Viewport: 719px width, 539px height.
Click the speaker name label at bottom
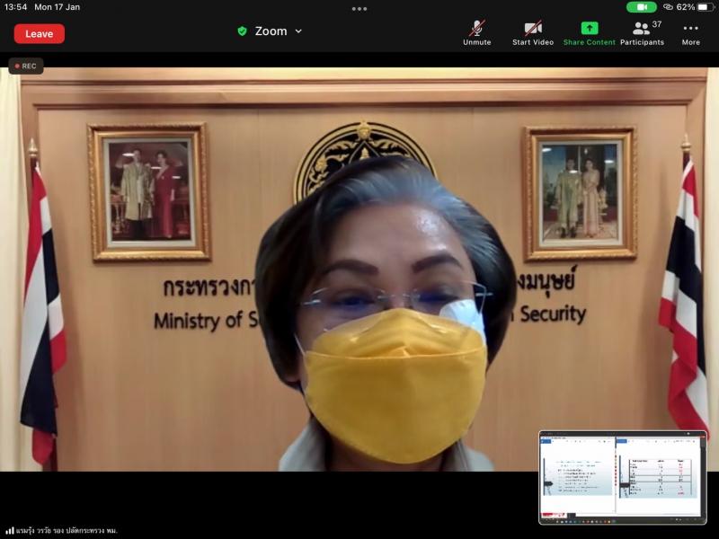pos(67,531)
